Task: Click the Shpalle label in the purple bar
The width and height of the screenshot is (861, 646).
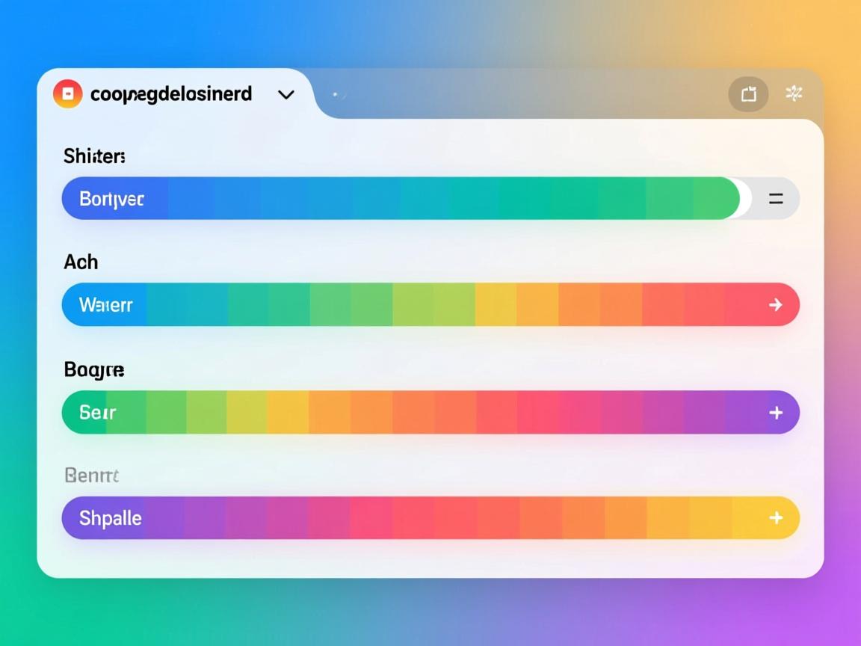Action: click(110, 518)
